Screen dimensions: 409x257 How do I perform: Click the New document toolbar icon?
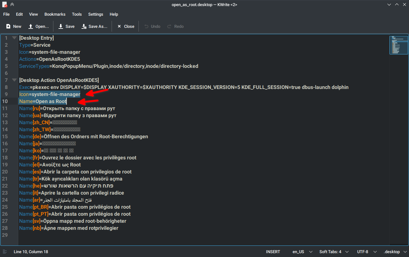8,27
